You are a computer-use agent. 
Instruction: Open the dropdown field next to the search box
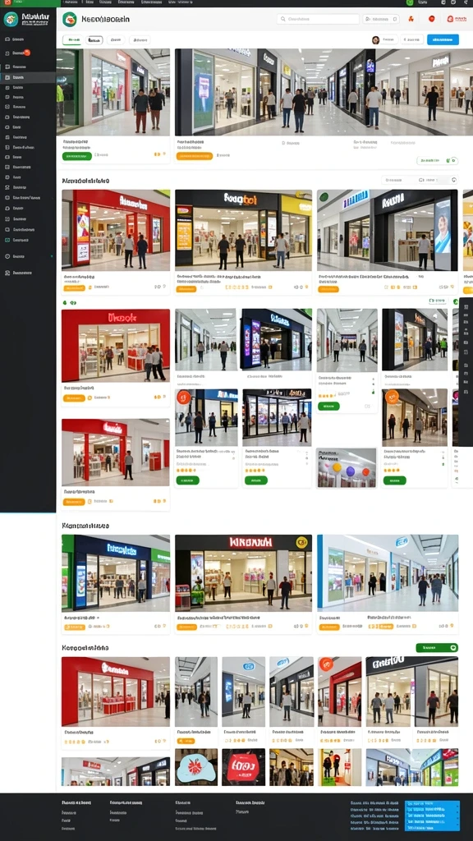coord(381,20)
